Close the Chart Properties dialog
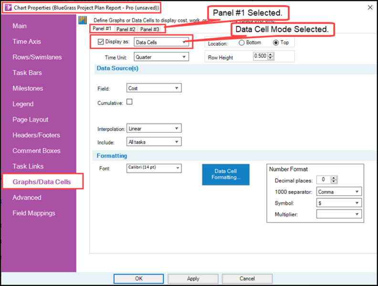378x286 pixels. pyautogui.click(x=370, y=8)
